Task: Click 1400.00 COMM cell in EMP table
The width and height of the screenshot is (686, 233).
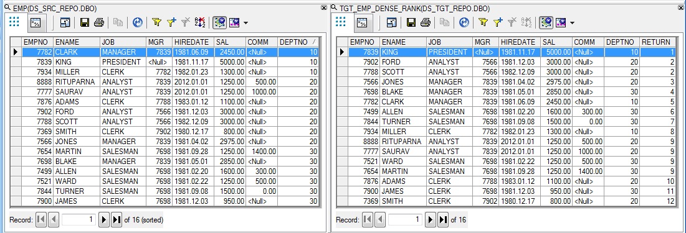Action: pos(262,152)
